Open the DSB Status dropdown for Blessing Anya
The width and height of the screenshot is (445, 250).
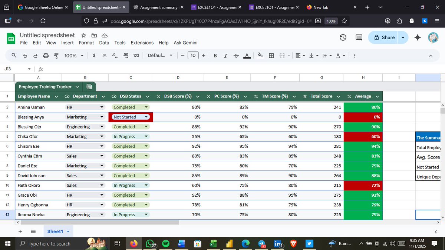[x=146, y=117]
